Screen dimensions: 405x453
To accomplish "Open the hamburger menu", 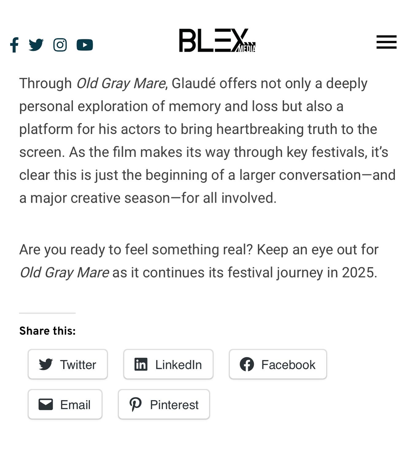I will (x=387, y=42).
